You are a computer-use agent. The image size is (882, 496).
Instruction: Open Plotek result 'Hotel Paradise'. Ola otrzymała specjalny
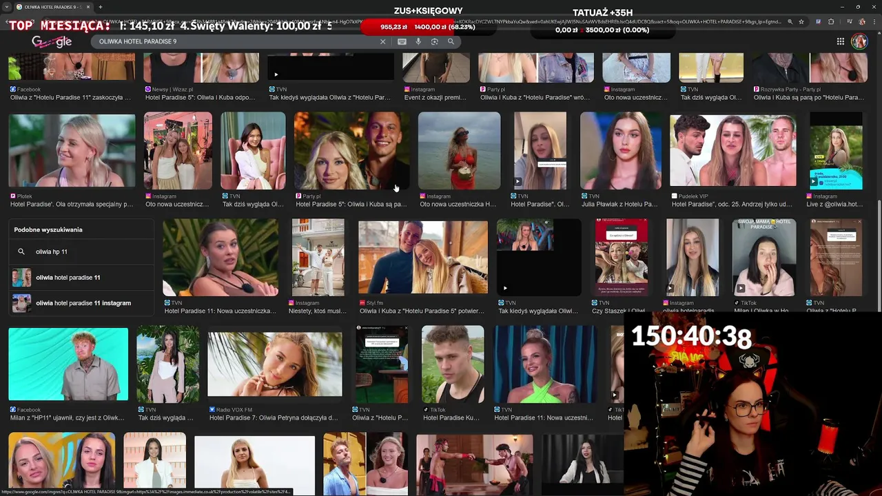click(72, 204)
